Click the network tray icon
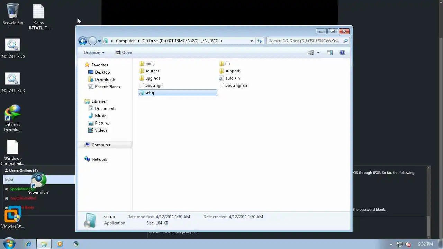 click(400, 244)
